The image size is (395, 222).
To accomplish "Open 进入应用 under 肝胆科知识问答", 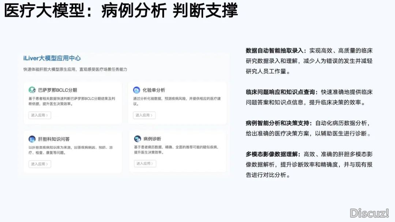I will [x=40, y=164].
